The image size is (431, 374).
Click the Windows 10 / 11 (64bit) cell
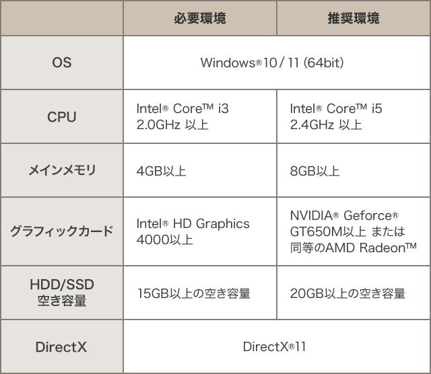[x=277, y=63]
